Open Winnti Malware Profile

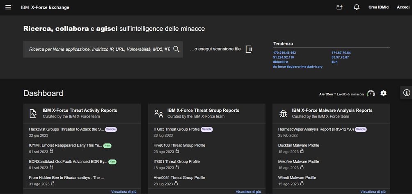click(297, 178)
